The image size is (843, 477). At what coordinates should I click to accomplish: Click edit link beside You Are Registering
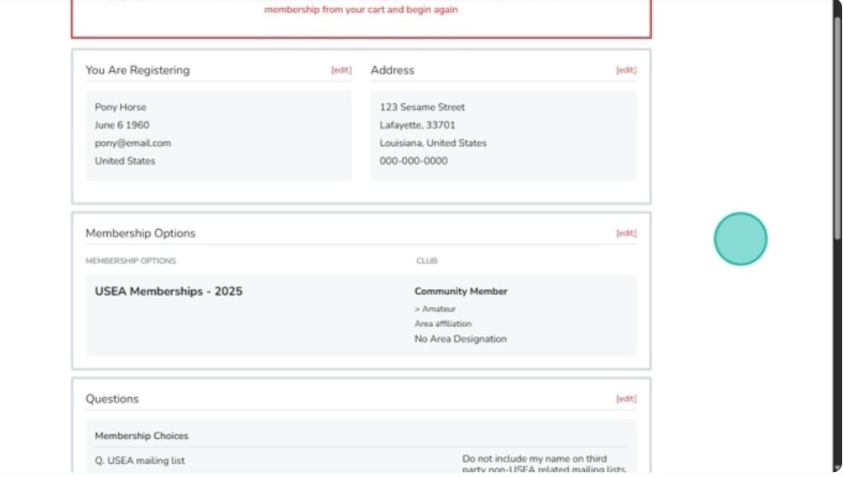[x=341, y=71]
